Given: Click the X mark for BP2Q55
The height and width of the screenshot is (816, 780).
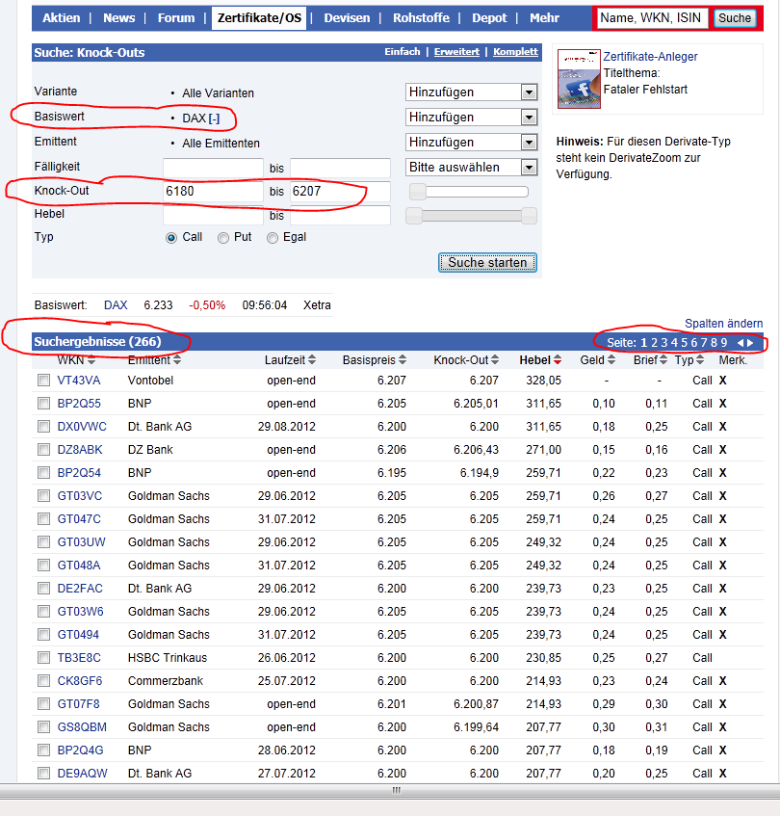Looking at the screenshot, I should tap(723, 404).
